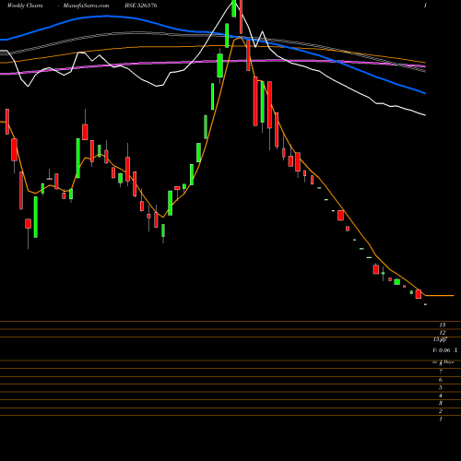Image resolution: width=461 pixels, height=461 pixels.
Task: Click the 'MunafaSutra.com' label
Action: 86,6
